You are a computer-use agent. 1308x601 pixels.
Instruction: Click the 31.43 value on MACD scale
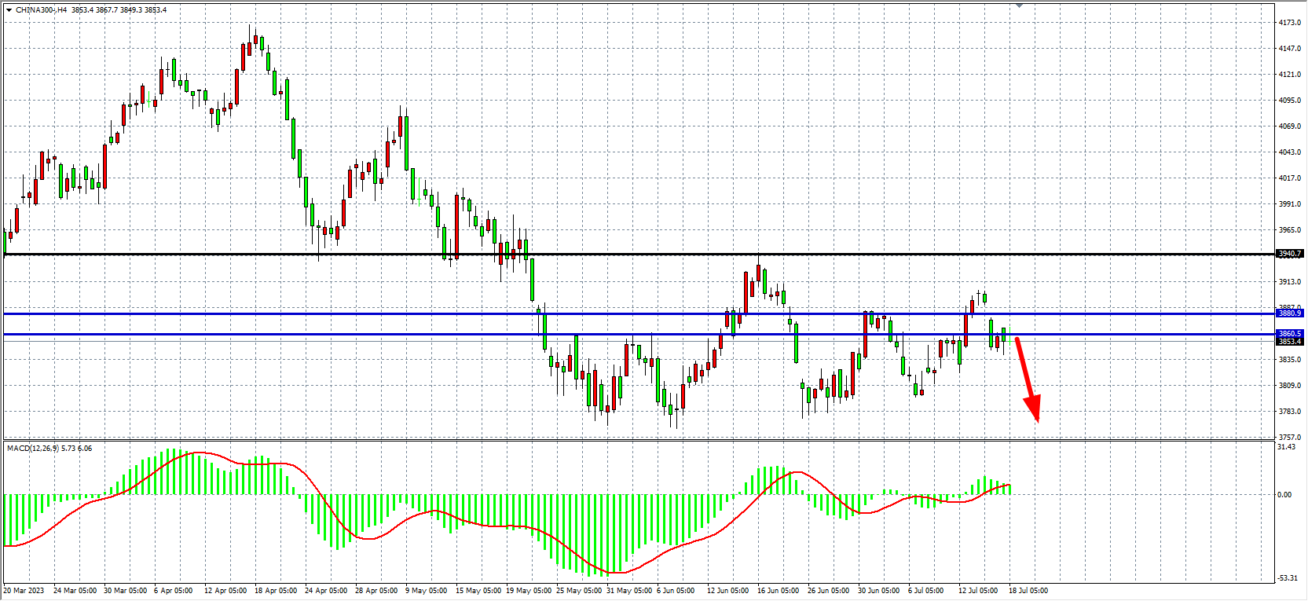1286,447
